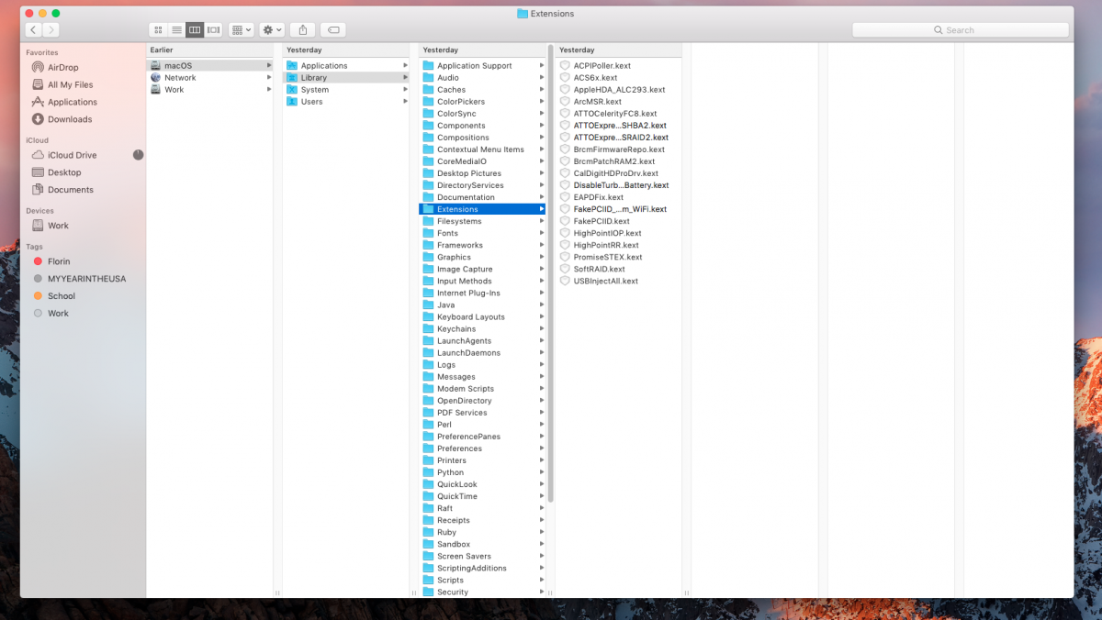Open AirDrop in the sidebar
Image resolution: width=1102 pixels, height=620 pixels.
point(62,67)
